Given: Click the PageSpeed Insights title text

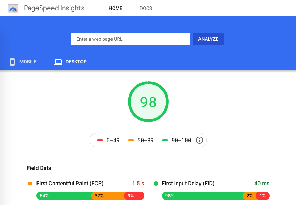Looking at the screenshot, I should [x=54, y=8].
